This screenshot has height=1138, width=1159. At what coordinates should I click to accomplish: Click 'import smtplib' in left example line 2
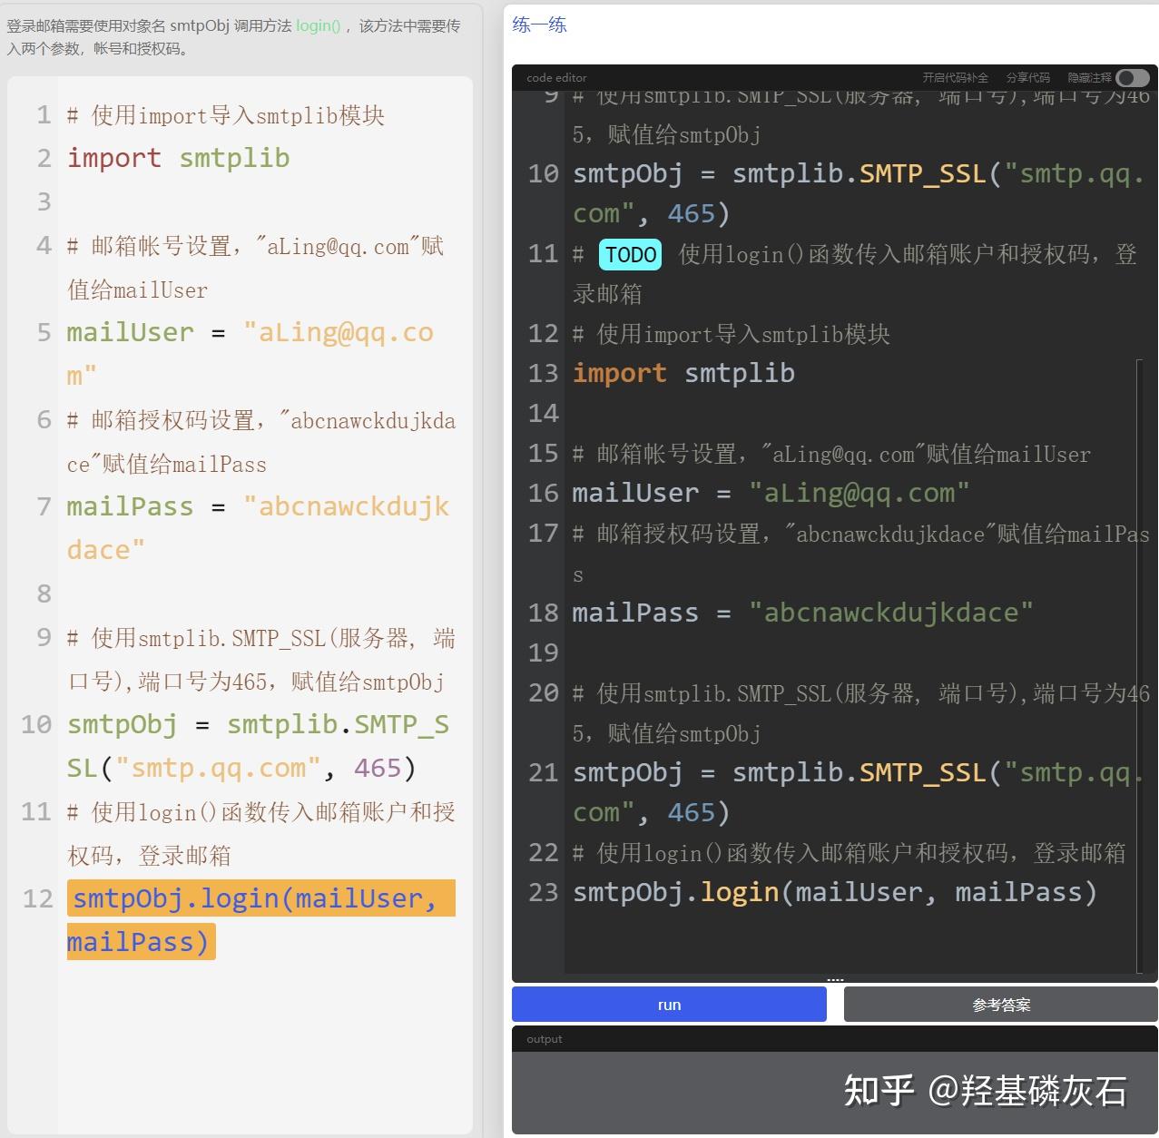179,158
